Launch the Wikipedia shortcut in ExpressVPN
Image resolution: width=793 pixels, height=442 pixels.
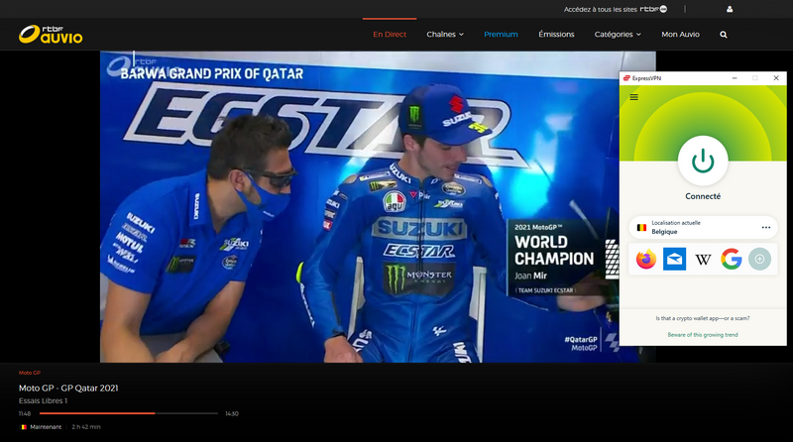[703, 260]
